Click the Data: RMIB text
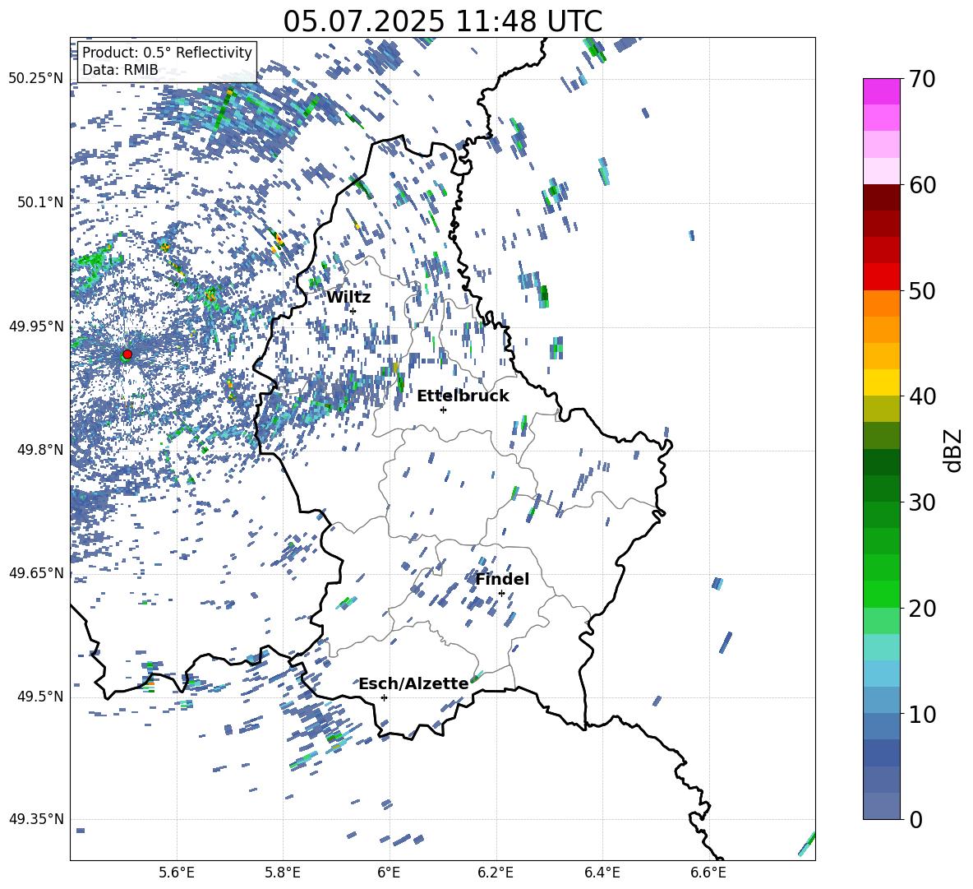The height and width of the screenshot is (889, 973). pyautogui.click(x=120, y=70)
